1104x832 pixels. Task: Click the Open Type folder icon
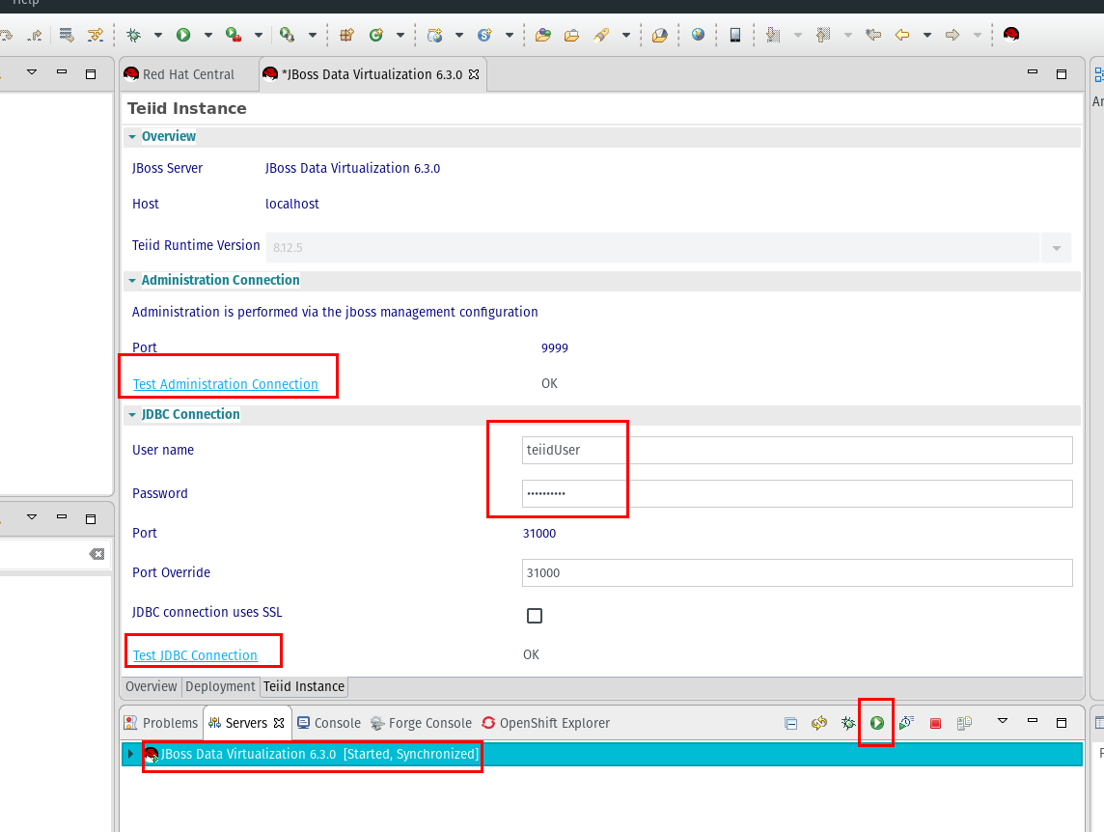(x=543, y=35)
